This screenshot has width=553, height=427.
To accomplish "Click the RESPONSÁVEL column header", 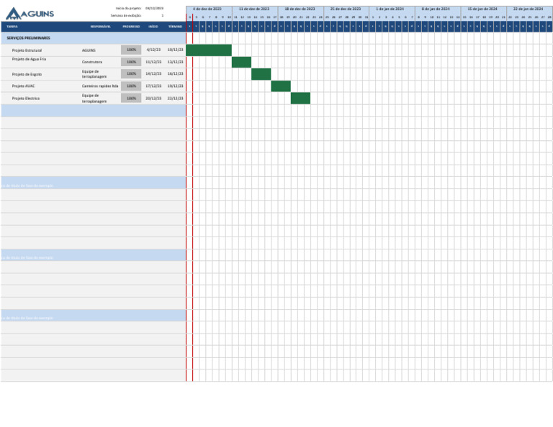I will 101,27.
